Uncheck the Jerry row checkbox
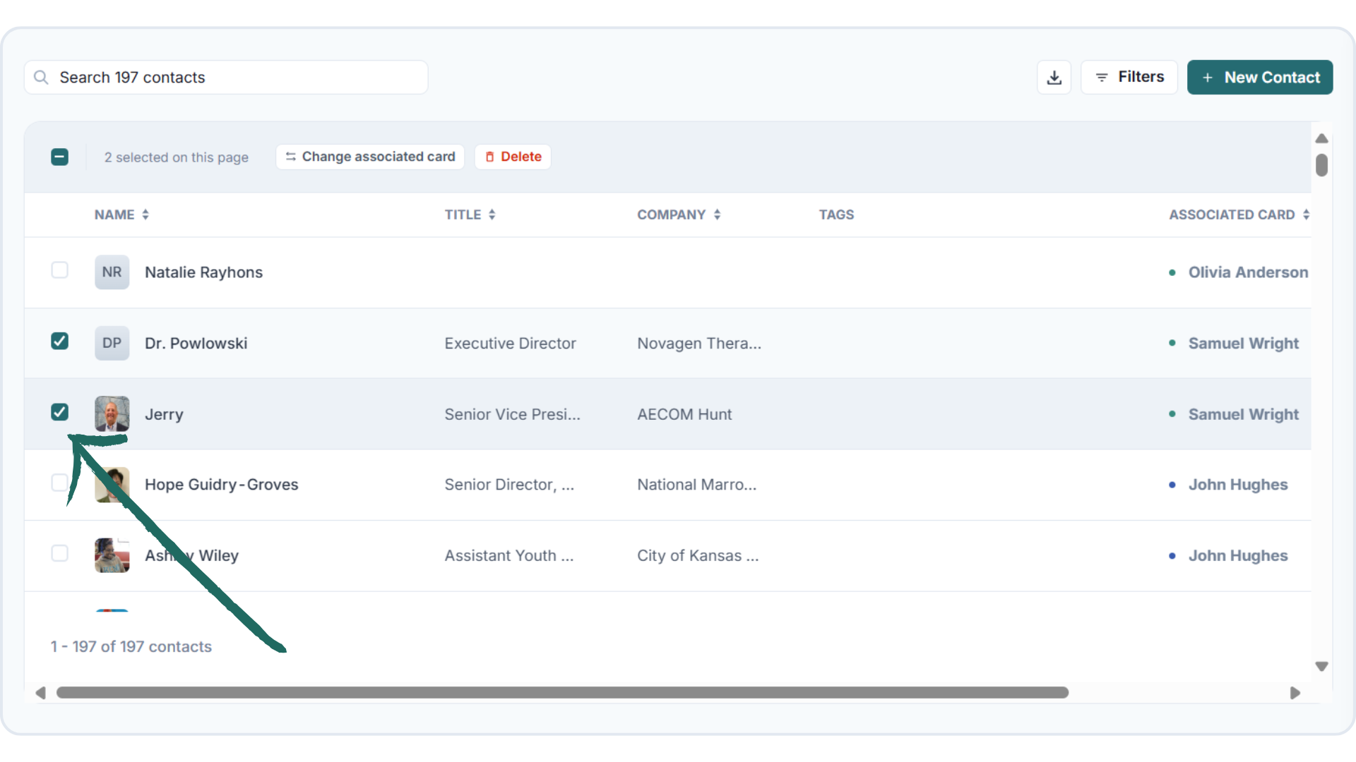This screenshot has height=762, width=1356. pyautogui.click(x=60, y=412)
